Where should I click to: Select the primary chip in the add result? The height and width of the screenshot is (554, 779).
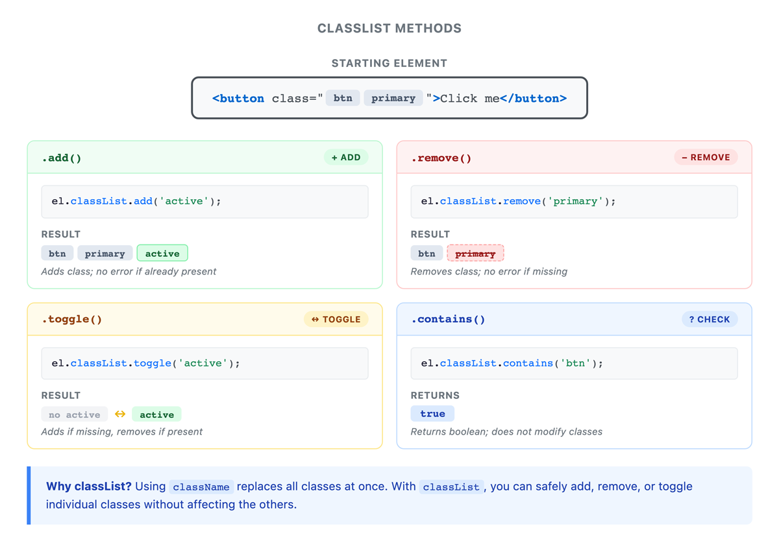point(105,253)
